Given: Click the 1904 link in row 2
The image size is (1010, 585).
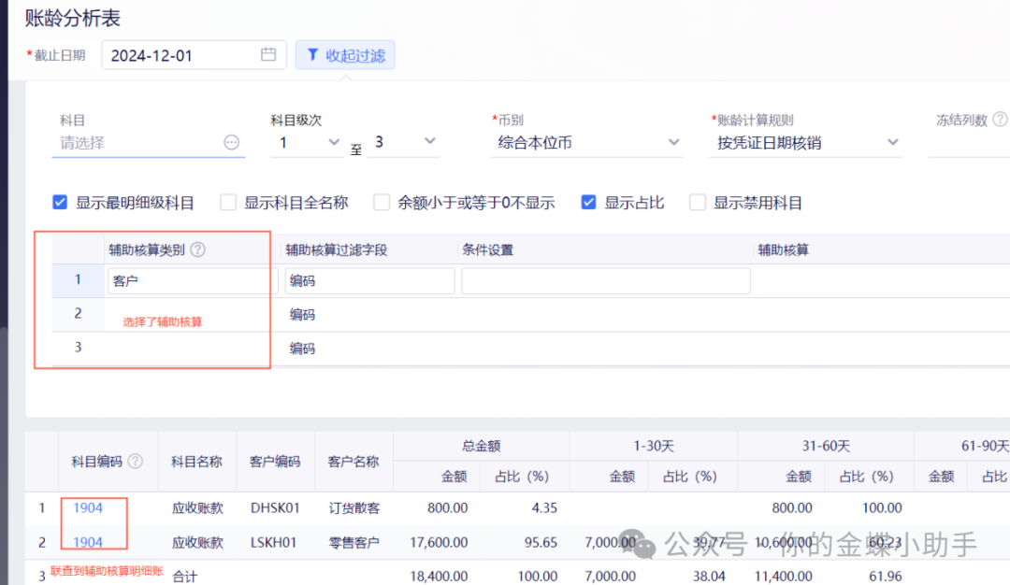Looking at the screenshot, I should [88, 542].
